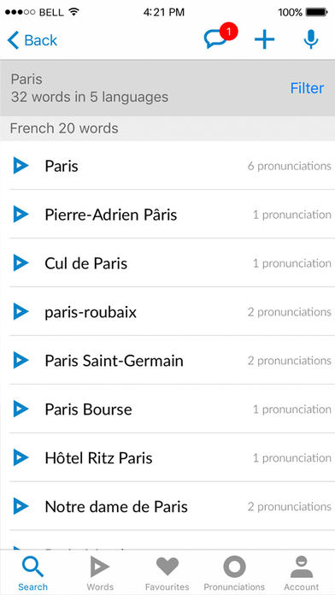Select the Search tab

click(33, 573)
